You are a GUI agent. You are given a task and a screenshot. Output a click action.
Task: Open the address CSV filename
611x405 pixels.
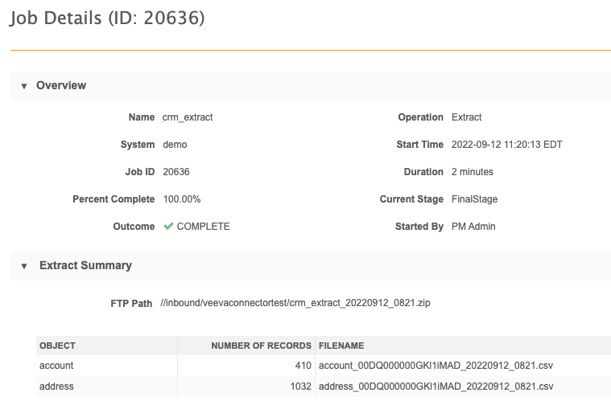(436, 387)
